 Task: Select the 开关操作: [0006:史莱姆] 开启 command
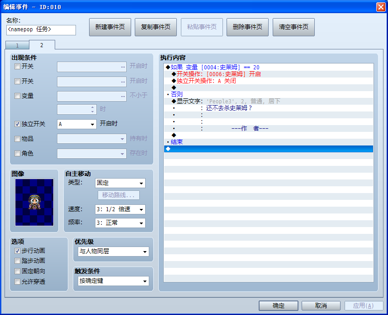[269, 74]
